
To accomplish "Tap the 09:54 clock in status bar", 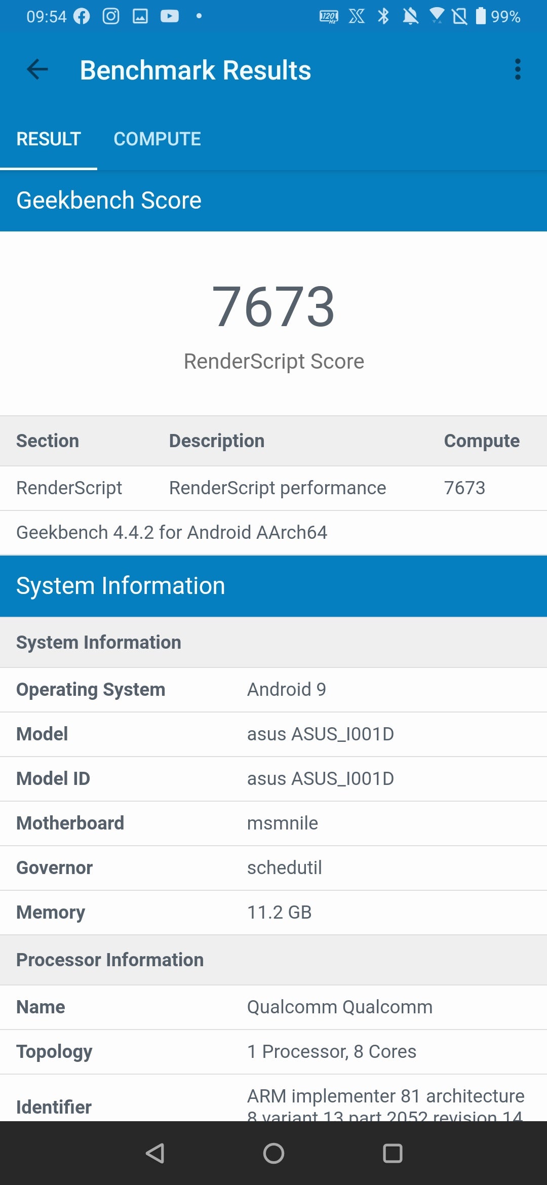I will point(47,17).
